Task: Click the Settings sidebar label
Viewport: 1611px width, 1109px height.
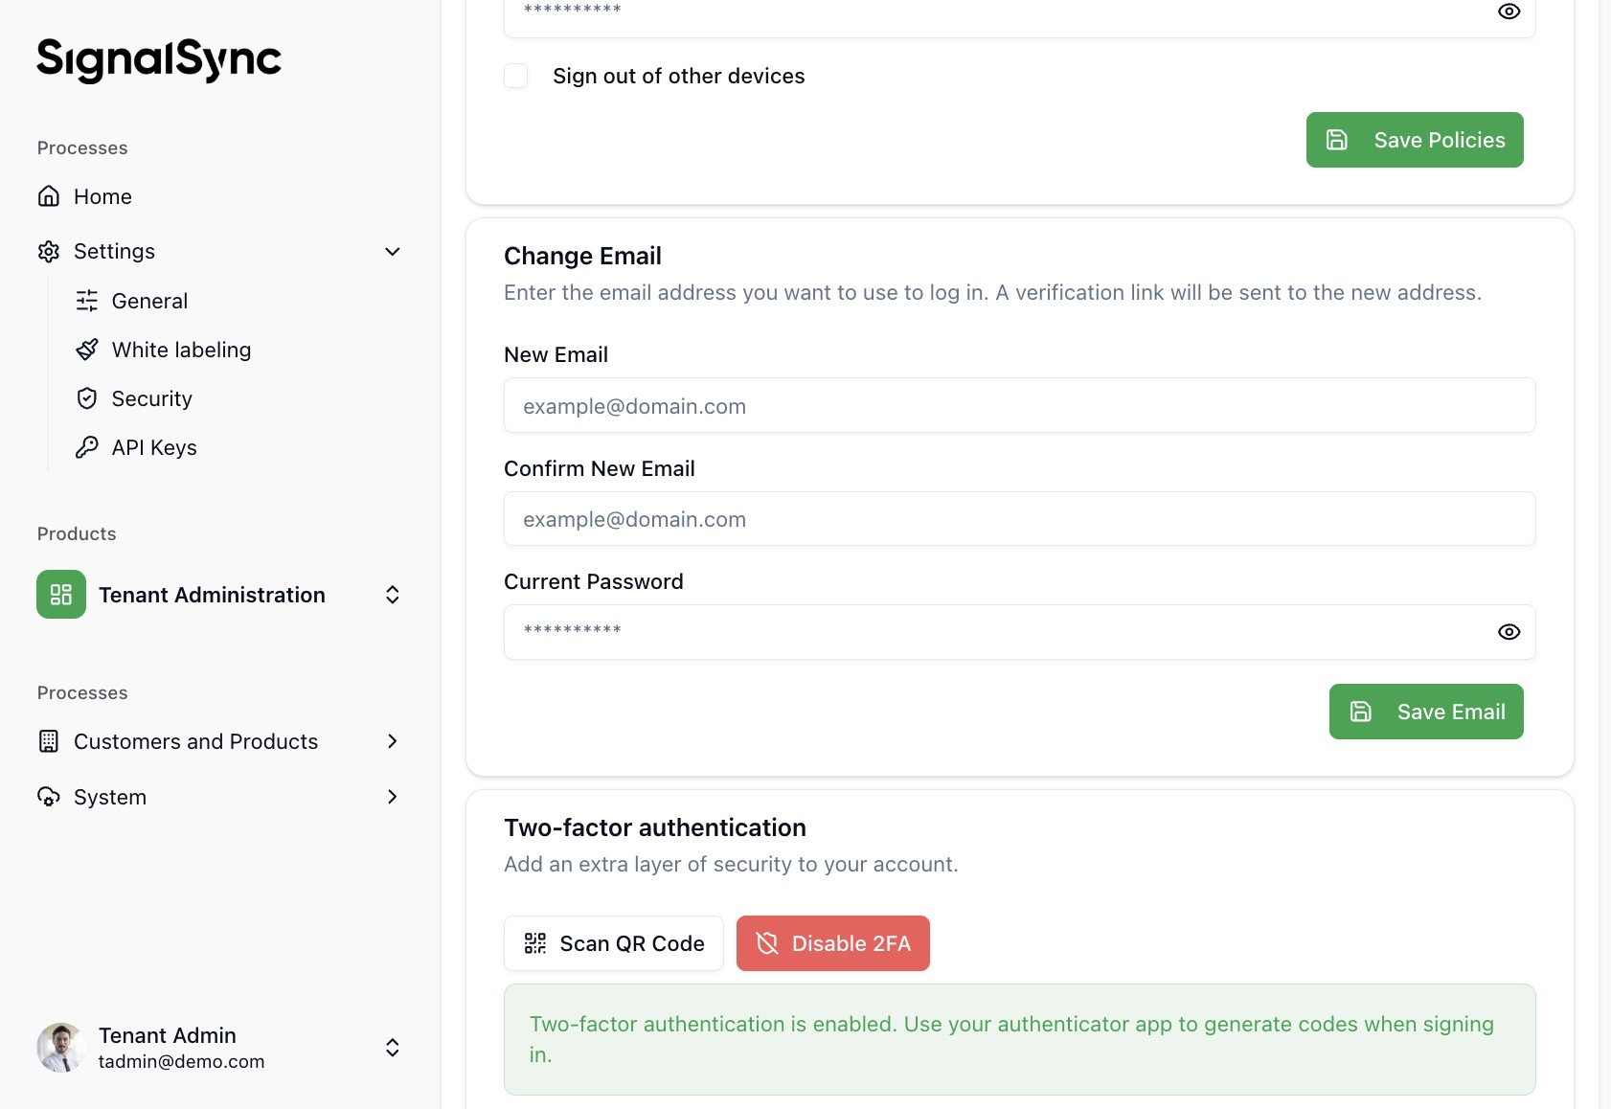Action: click(x=114, y=251)
